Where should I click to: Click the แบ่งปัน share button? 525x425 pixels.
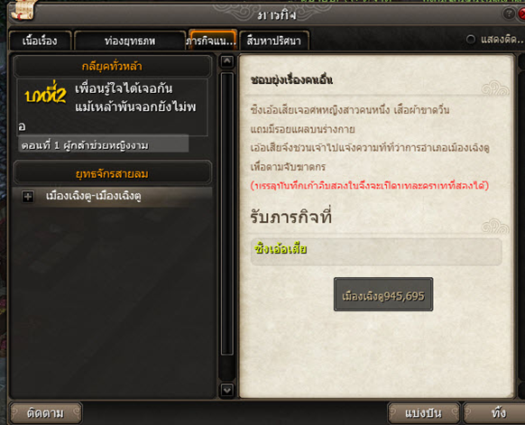click(x=423, y=413)
